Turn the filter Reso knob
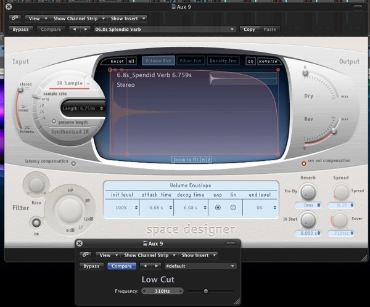The height and width of the screenshot is (307, 370). (36, 184)
